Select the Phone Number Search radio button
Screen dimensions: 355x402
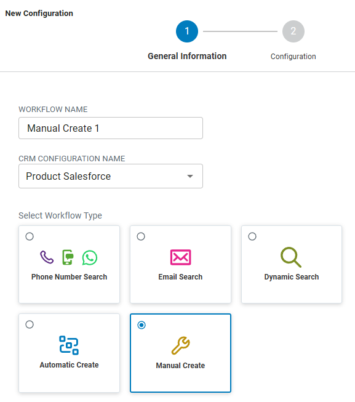click(30, 236)
